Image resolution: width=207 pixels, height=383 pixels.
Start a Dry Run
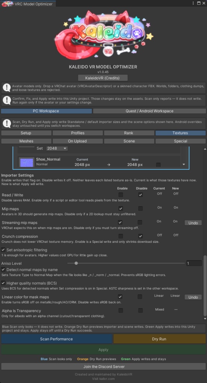coord(159,339)
